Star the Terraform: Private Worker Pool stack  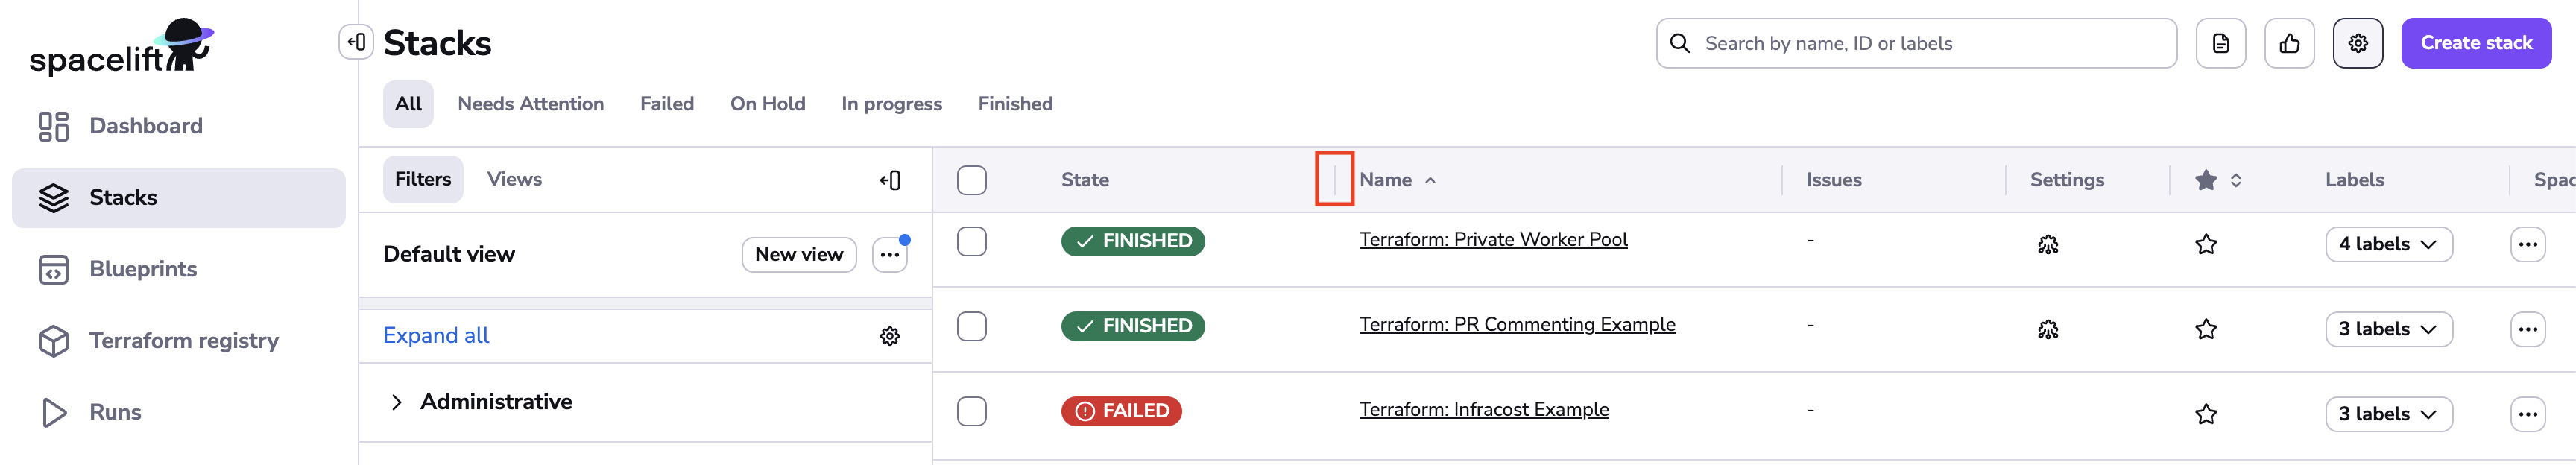tap(2205, 245)
